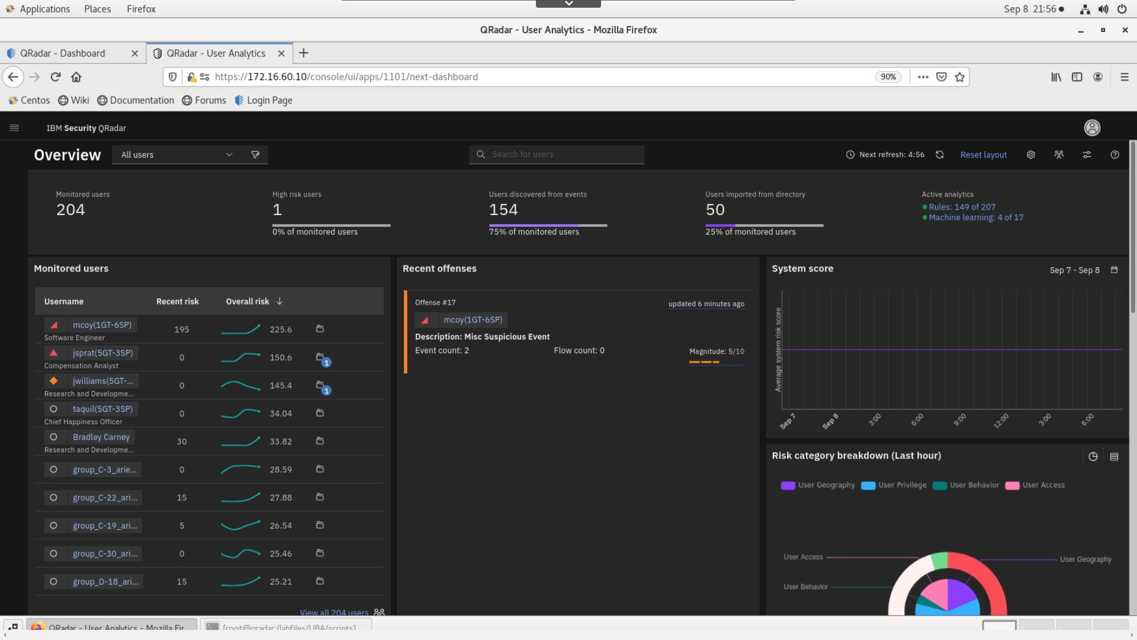
Task: Sort by Overall risk column arrow
Action: click(280, 302)
